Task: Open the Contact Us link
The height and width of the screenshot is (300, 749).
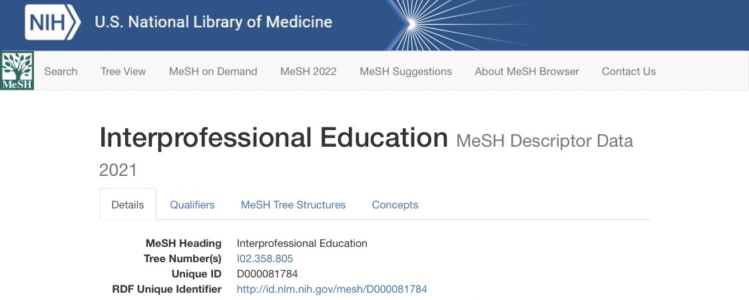Action: 628,72
